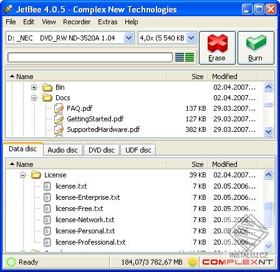Switch to the DVD disc tab
This screenshot has height=272, width=280.
point(102,150)
